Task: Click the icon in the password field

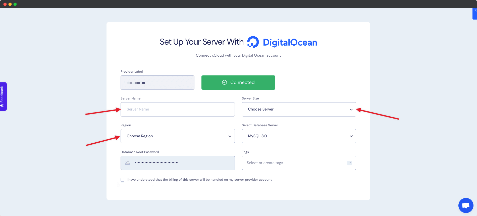Action: pyautogui.click(x=128, y=163)
